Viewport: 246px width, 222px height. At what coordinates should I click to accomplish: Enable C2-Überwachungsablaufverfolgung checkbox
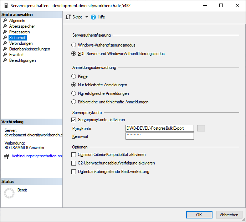[x=73, y=163]
